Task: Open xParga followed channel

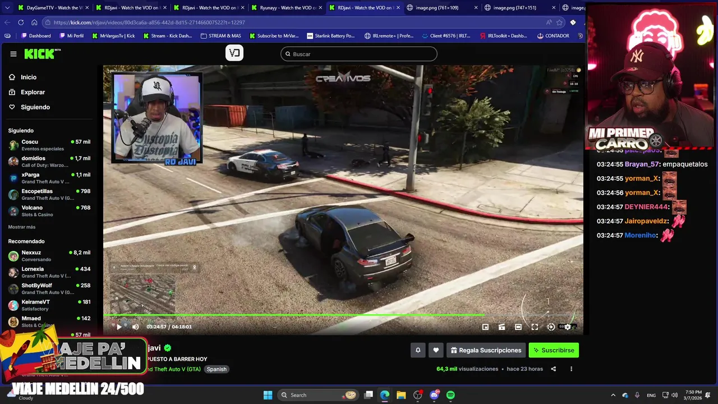Action: click(x=49, y=178)
